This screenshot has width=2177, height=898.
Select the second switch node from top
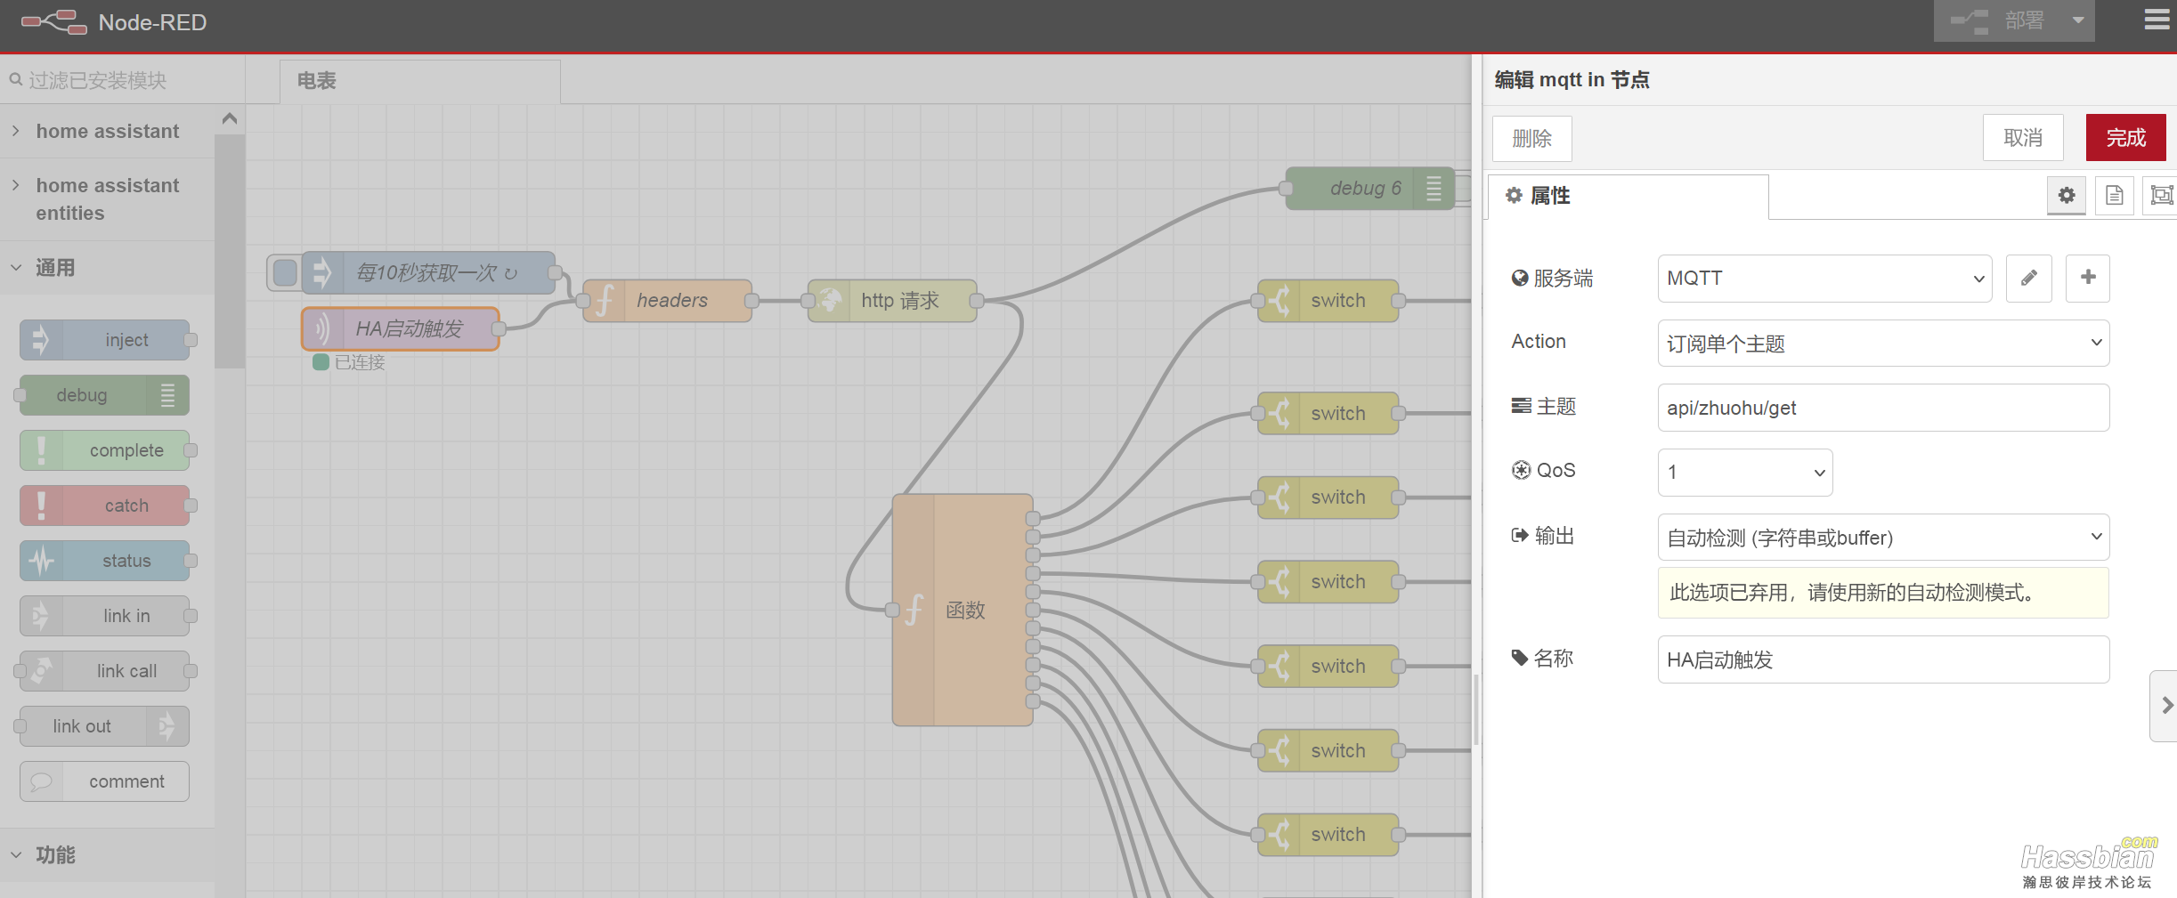click(1328, 414)
